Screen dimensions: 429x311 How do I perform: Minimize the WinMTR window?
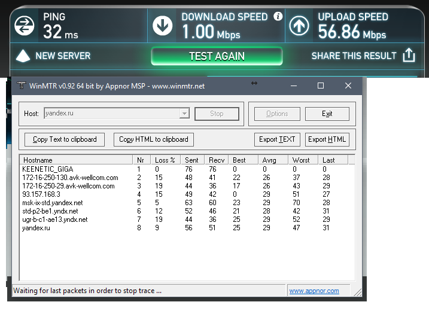(294, 86)
